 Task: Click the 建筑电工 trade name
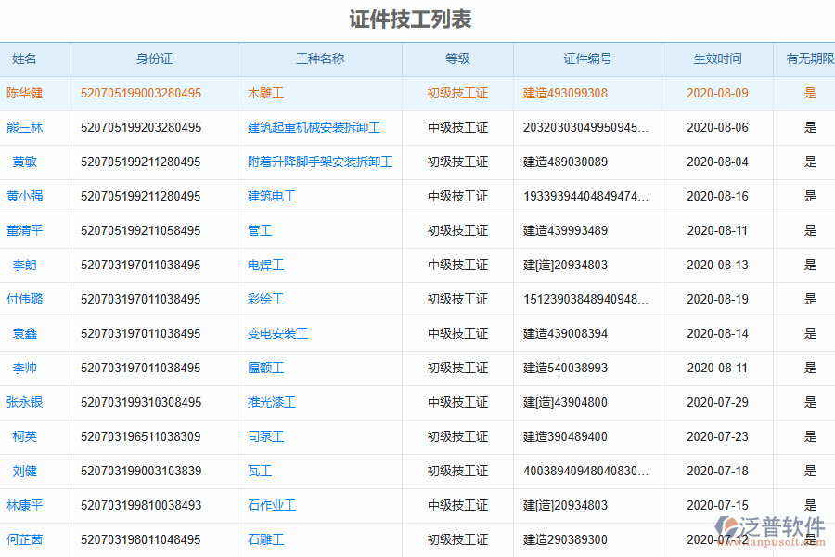(273, 196)
